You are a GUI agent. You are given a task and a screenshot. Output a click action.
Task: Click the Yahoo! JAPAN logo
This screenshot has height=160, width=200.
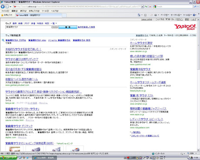coord(185,27)
